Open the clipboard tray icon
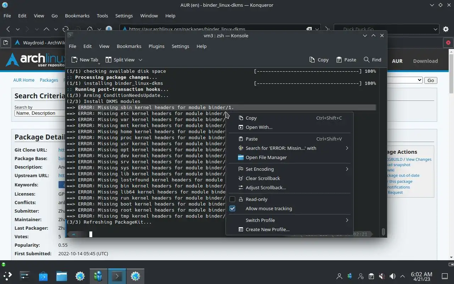 pyautogui.click(x=371, y=276)
